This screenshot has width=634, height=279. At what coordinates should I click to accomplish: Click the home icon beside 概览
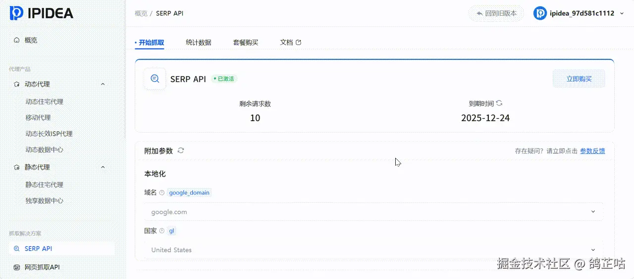pos(17,40)
